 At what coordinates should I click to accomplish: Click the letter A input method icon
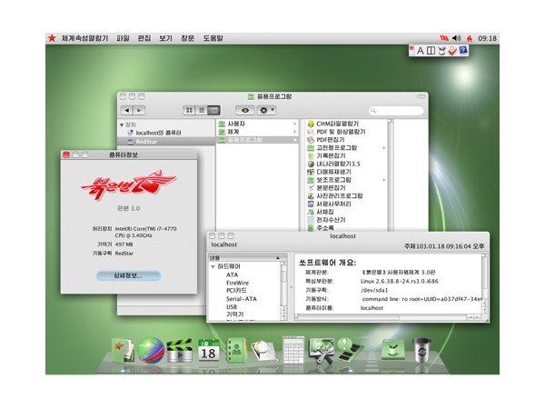(x=421, y=51)
